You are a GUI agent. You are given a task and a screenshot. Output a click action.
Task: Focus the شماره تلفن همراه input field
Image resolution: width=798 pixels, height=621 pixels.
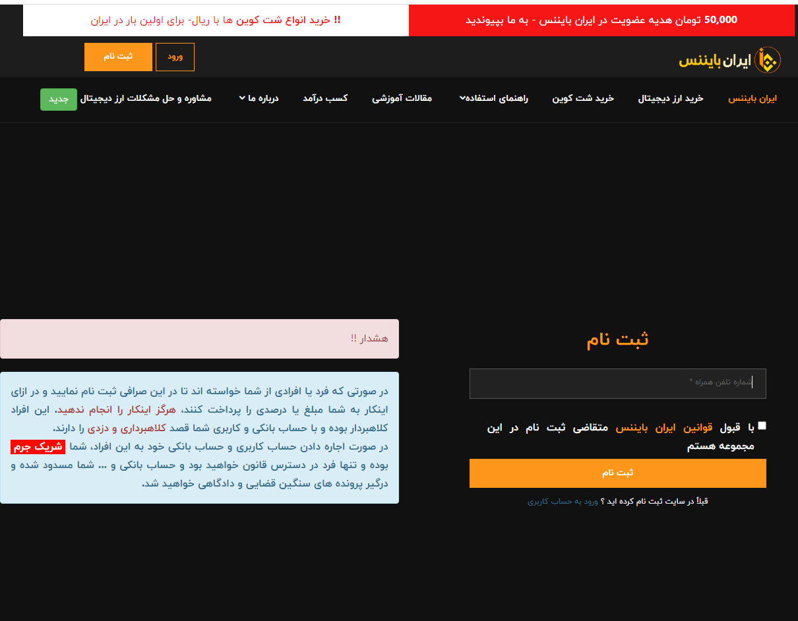617,384
